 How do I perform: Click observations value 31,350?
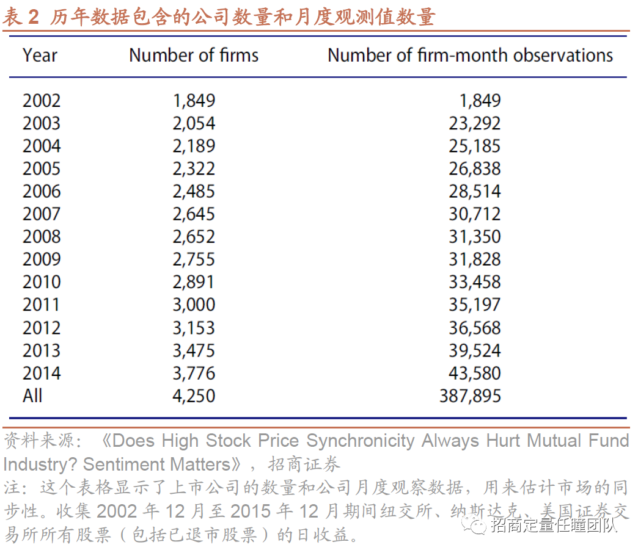(474, 237)
